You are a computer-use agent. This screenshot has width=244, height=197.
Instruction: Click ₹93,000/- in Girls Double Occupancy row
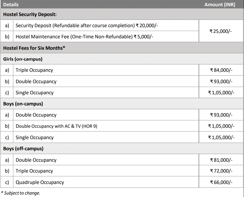point(221,82)
